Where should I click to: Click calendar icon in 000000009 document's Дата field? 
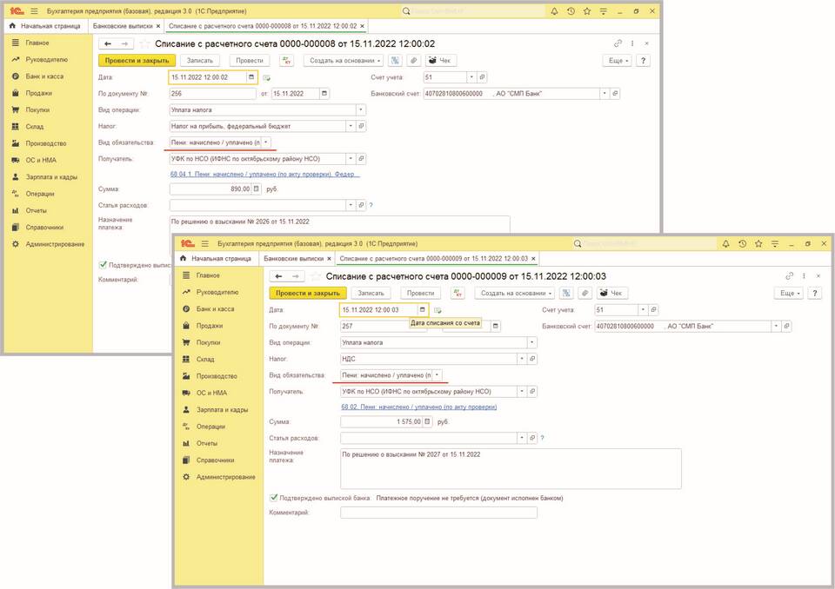click(x=423, y=310)
